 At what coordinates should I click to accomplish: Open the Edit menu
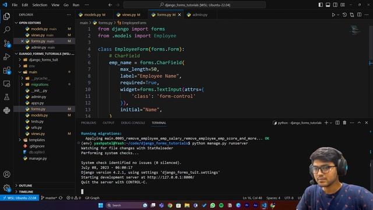[24, 5]
